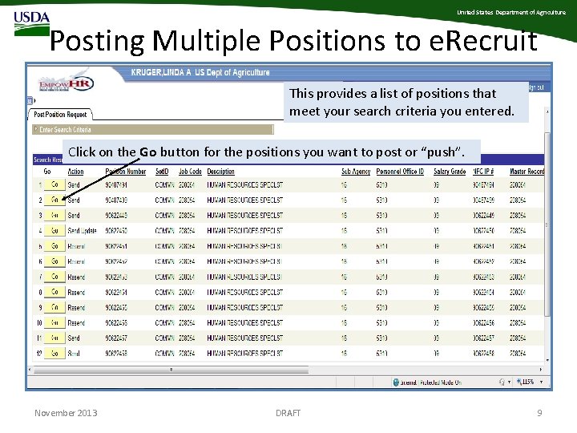Click the Description cell in row 3

(245, 216)
